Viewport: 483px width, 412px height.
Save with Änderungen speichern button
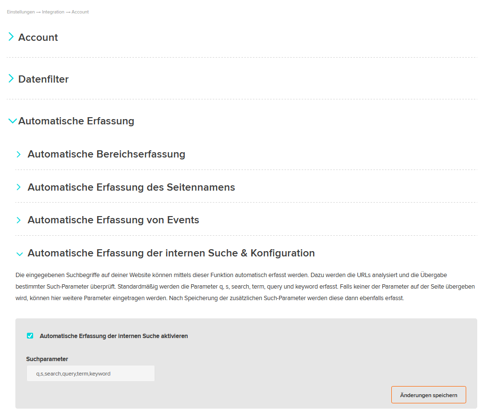pos(428,395)
